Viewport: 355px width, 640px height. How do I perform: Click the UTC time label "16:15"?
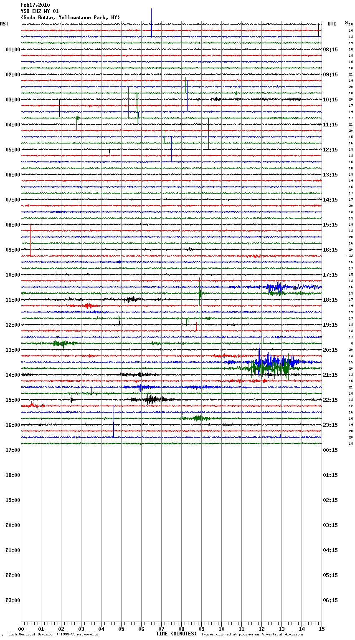pyautogui.click(x=330, y=250)
